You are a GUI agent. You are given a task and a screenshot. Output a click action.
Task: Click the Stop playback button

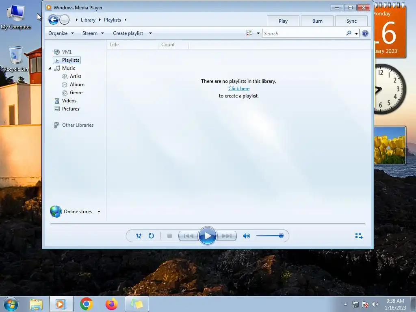[x=169, y=236]
